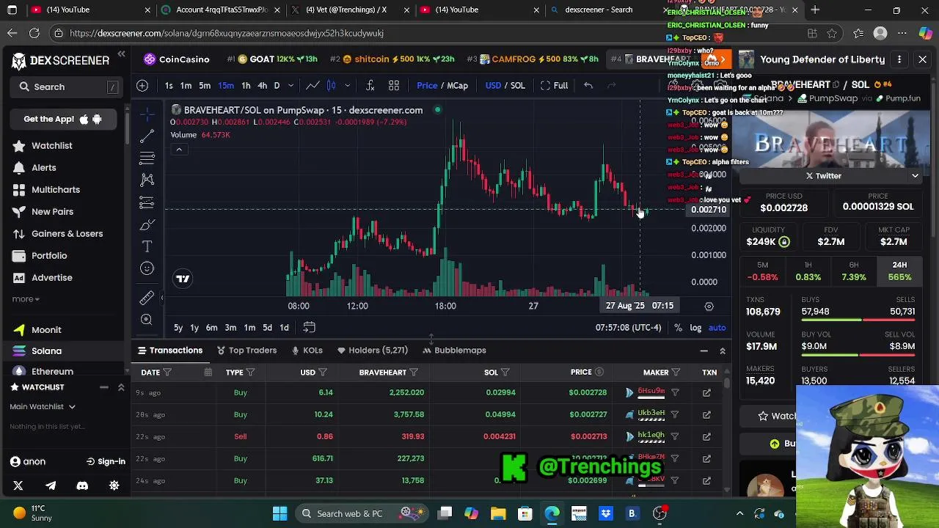Screen dimensions: 939x528
Task: Filter transactions by Type column
Action: coord(250,373)
